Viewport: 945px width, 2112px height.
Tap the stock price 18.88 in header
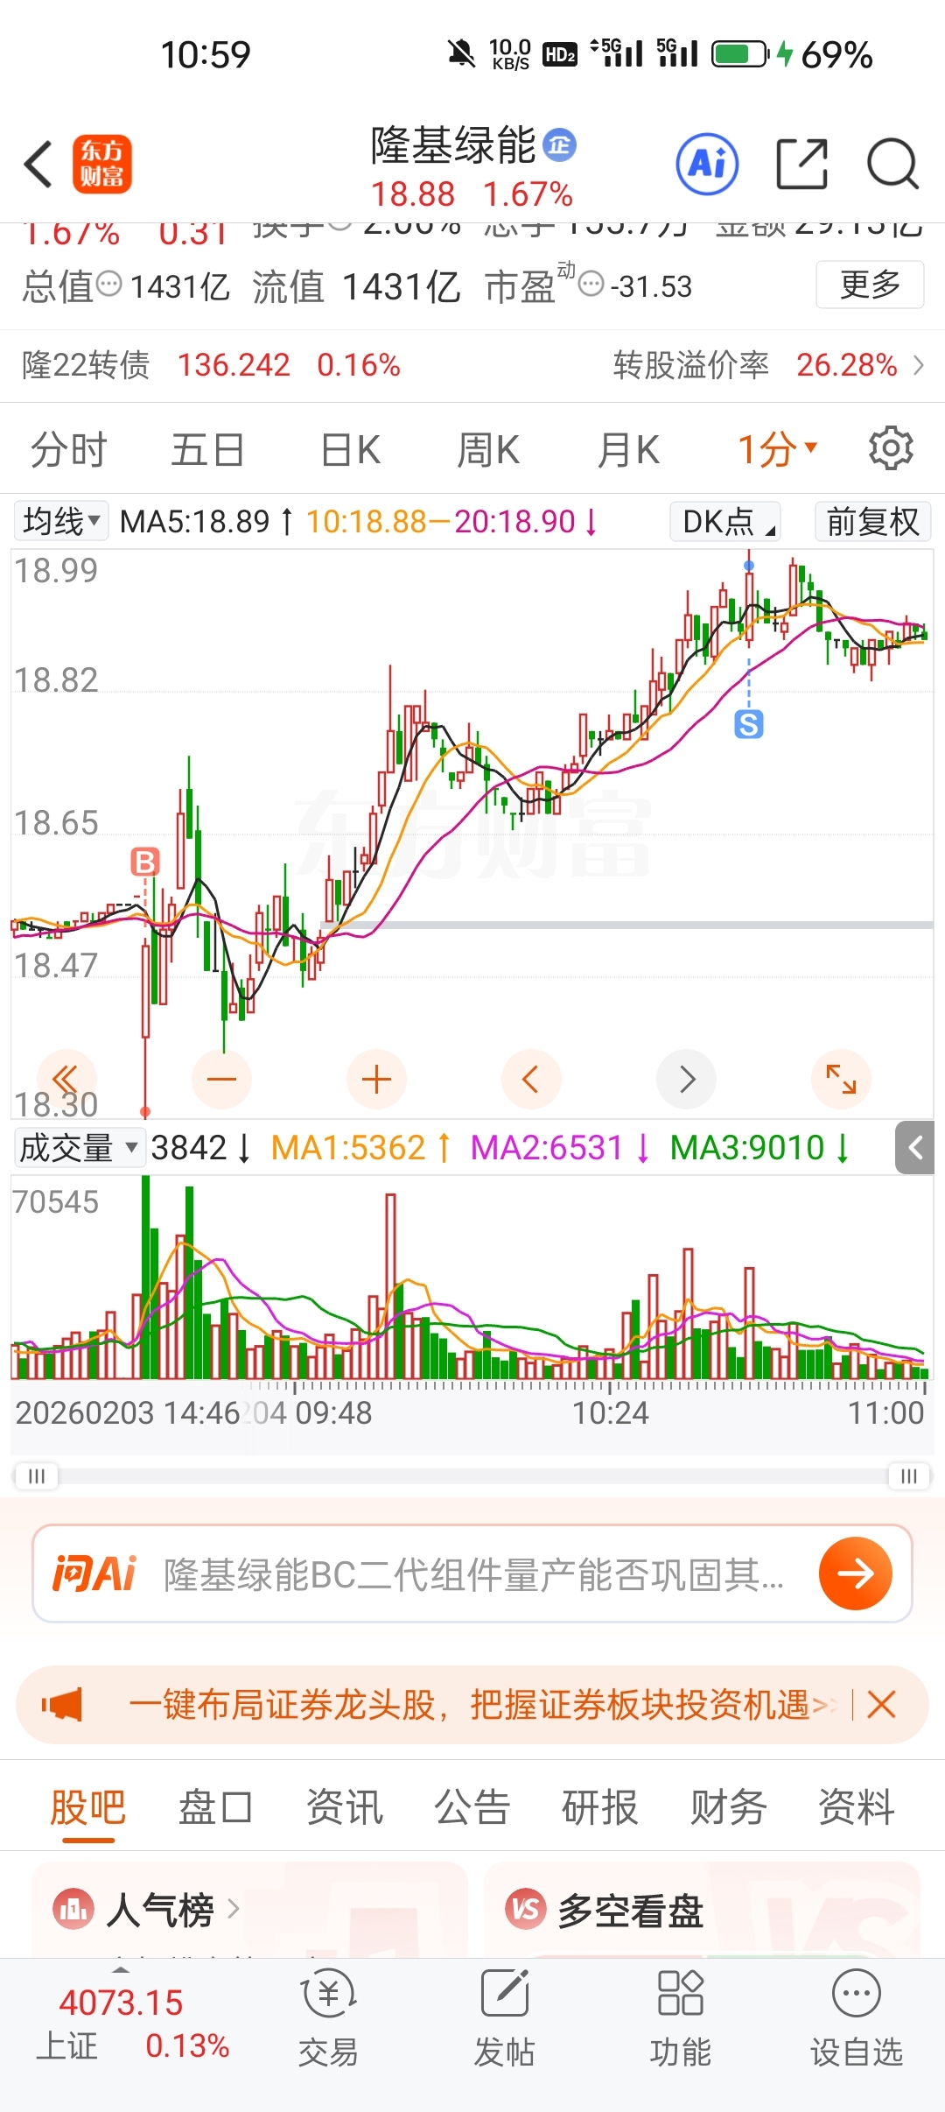[x=413, y=194]
